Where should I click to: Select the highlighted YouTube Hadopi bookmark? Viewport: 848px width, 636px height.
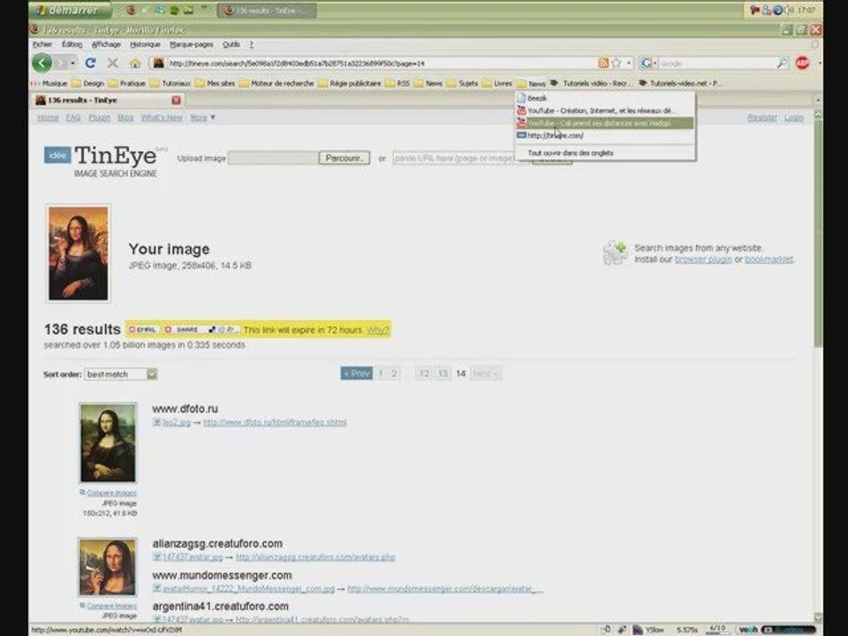point(604,124)
